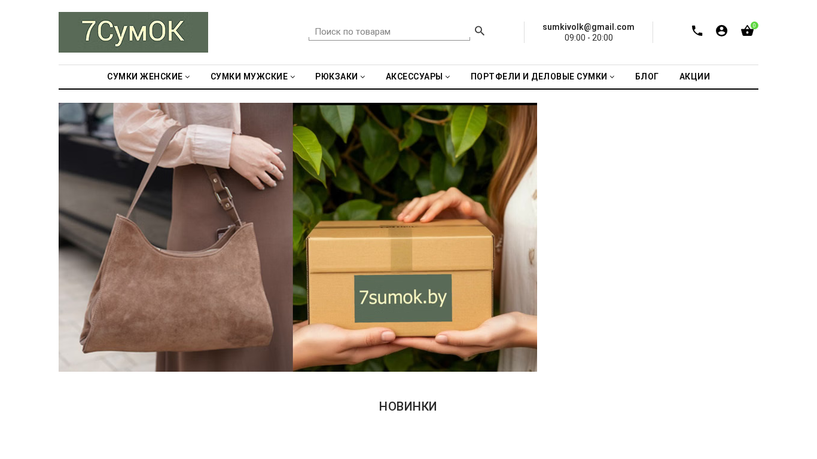Click the search magnifier icon
This screenshot has height=459, width=817.
click(480, 31)
